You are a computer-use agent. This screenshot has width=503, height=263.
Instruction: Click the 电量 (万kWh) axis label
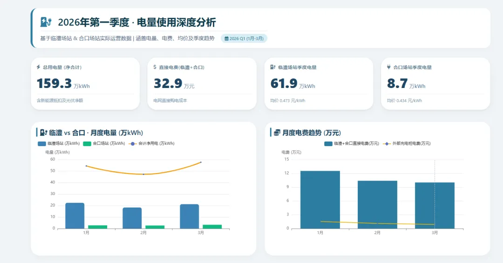(57, 152)
